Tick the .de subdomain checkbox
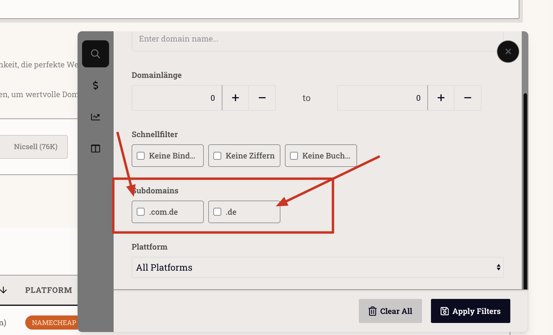The image size is (553, 335). (x=217, y=212)
